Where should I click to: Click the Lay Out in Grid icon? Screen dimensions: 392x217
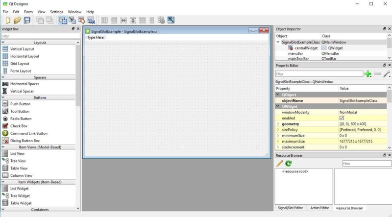coord(142,20)
